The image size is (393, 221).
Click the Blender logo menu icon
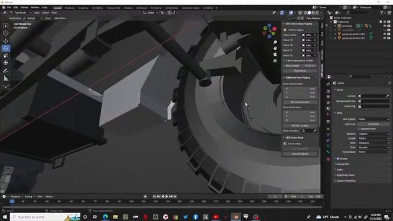coord(4,7)
